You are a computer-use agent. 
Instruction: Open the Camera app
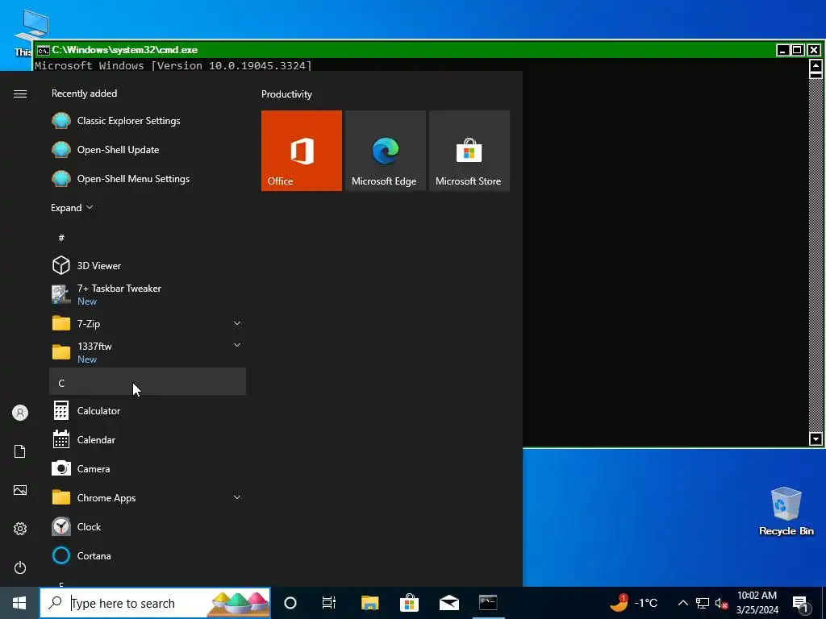point(148,468)
